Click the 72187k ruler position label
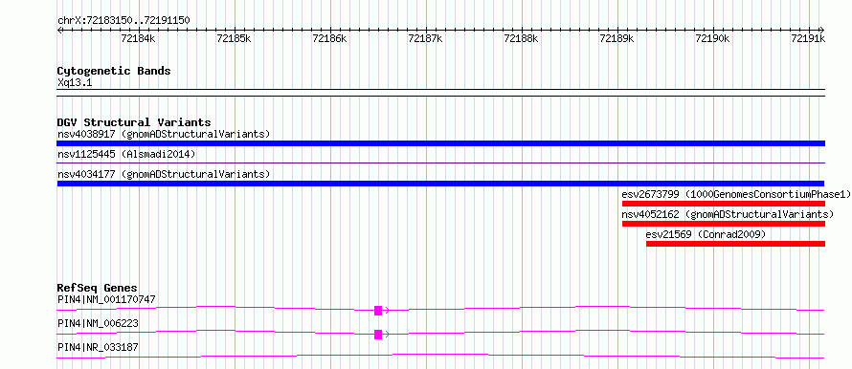The height and width of the screenshot is (369, 852). 425,38
